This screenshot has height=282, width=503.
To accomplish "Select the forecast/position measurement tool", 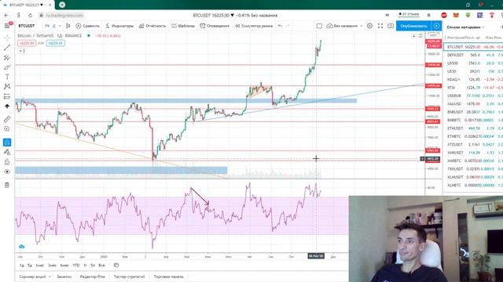I will point(7,96).
